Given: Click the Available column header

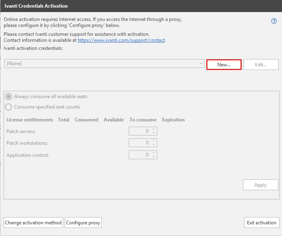Looking at the screenshot, I should click(x=114, y=120).
